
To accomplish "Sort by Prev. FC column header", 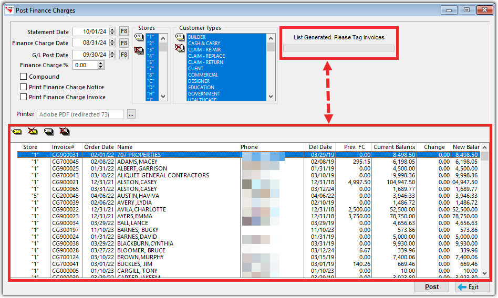I will click(x=355, y=147).
